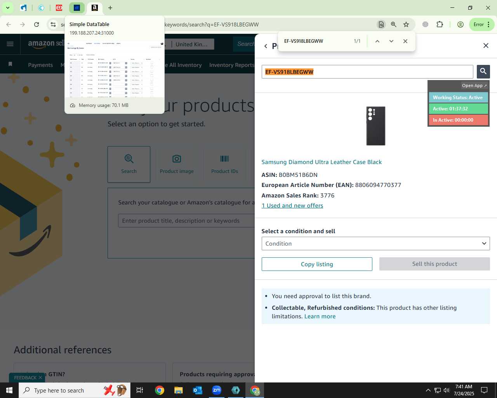Show hidden system tray icons
Viewport: 497px width, 398px height.
click(x=428, y=390)
